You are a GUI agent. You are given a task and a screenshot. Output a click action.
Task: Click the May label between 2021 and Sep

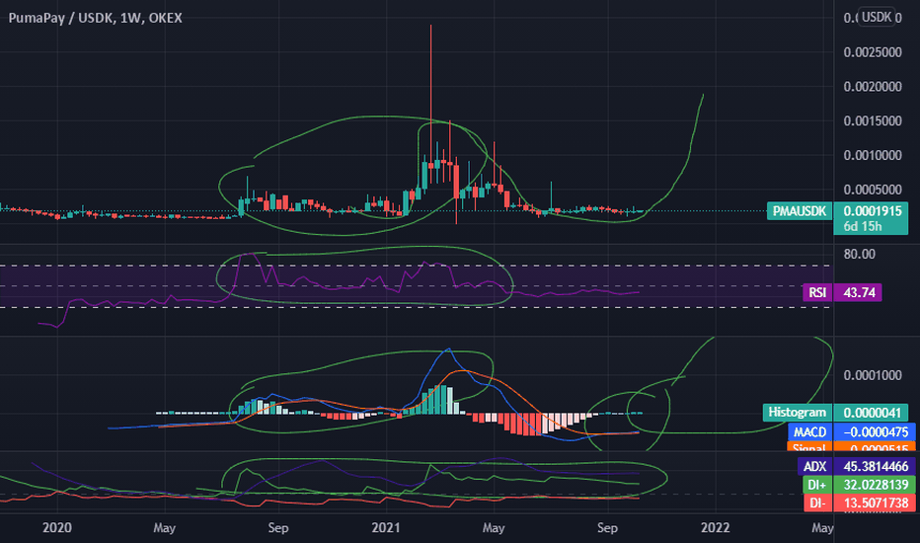coord(494,528)
